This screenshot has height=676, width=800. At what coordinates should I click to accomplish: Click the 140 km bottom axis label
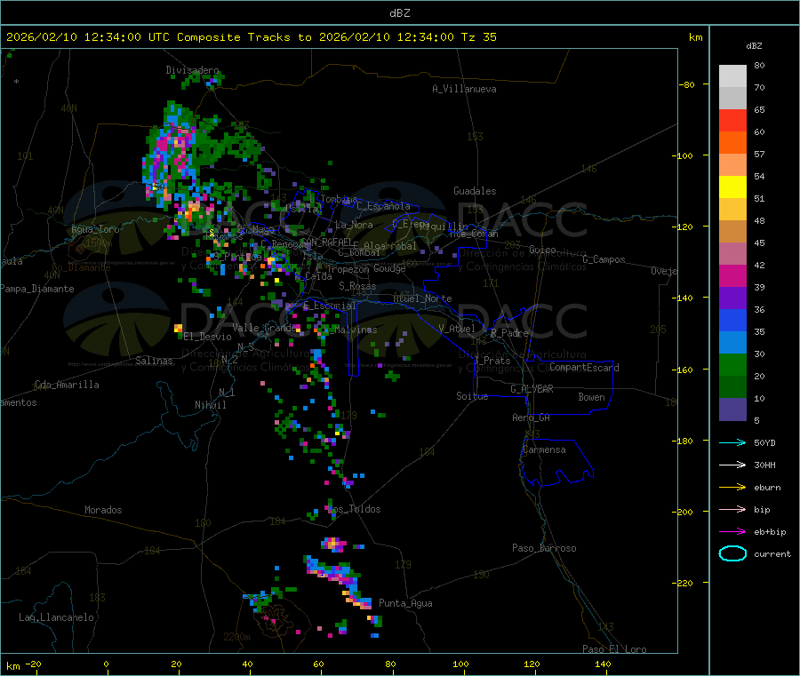(x=603, y=664)
